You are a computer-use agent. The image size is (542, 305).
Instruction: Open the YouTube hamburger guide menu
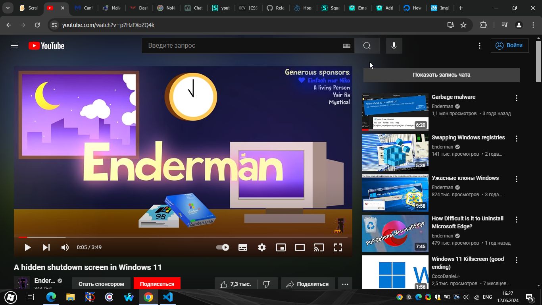pos(14,46)
